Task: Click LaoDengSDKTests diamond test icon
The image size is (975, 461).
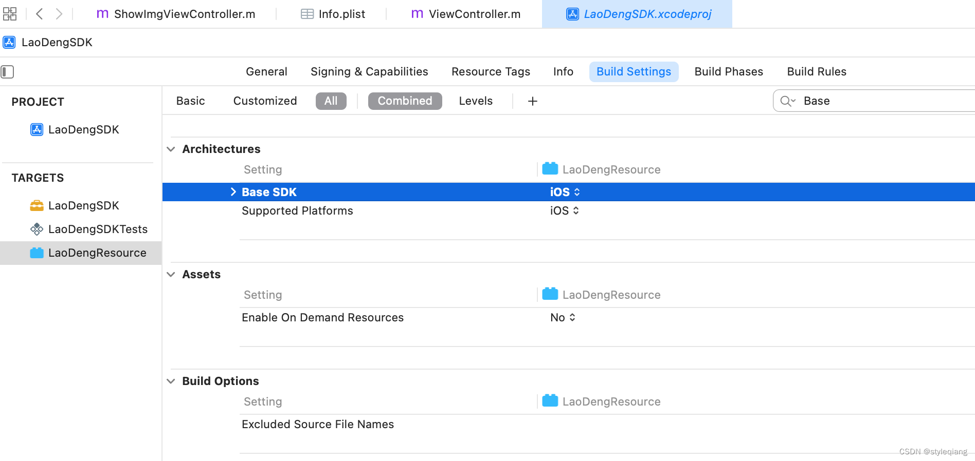Action: [x=37, y=229]
